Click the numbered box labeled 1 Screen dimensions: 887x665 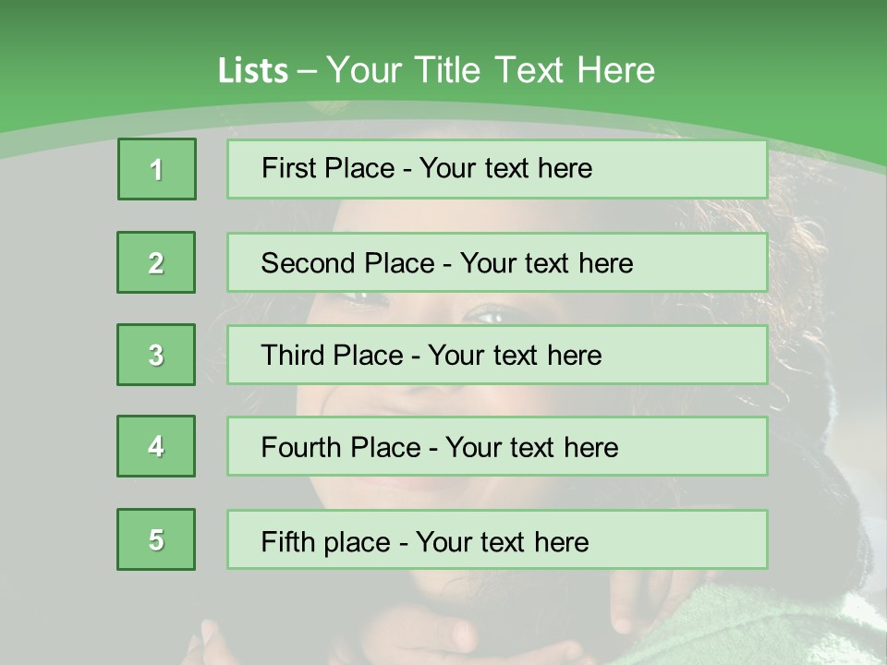[x=157, y=169]
